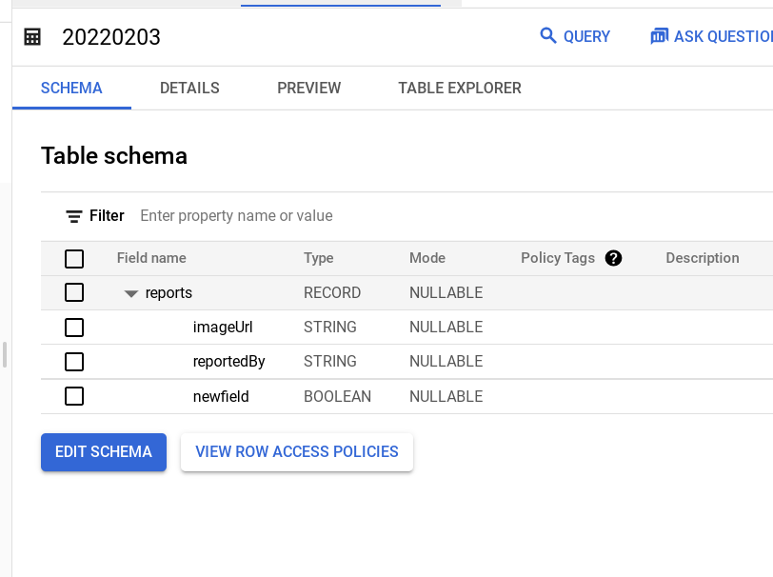Tick the reportedBy field checkbox

[74, 362]
